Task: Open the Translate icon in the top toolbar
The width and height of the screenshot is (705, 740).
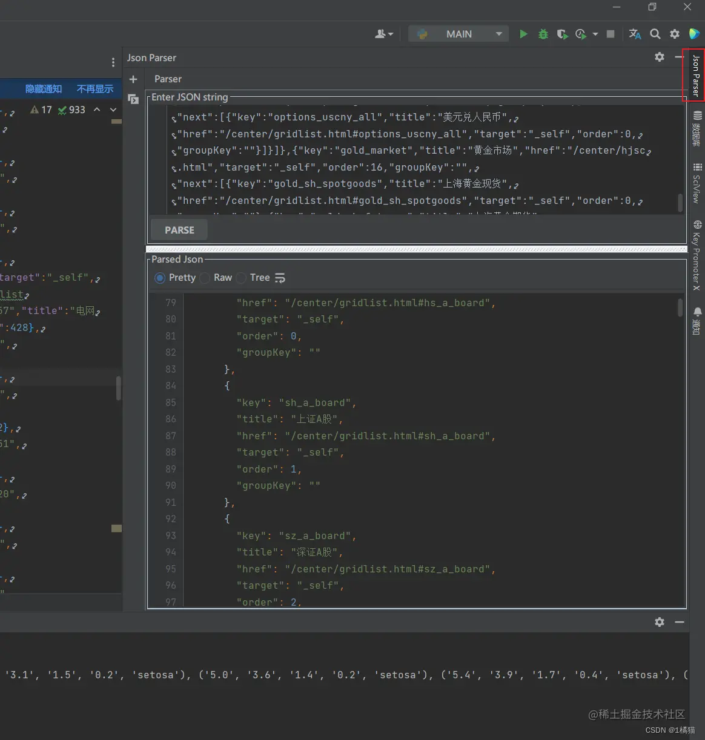Action: point(635,34)
